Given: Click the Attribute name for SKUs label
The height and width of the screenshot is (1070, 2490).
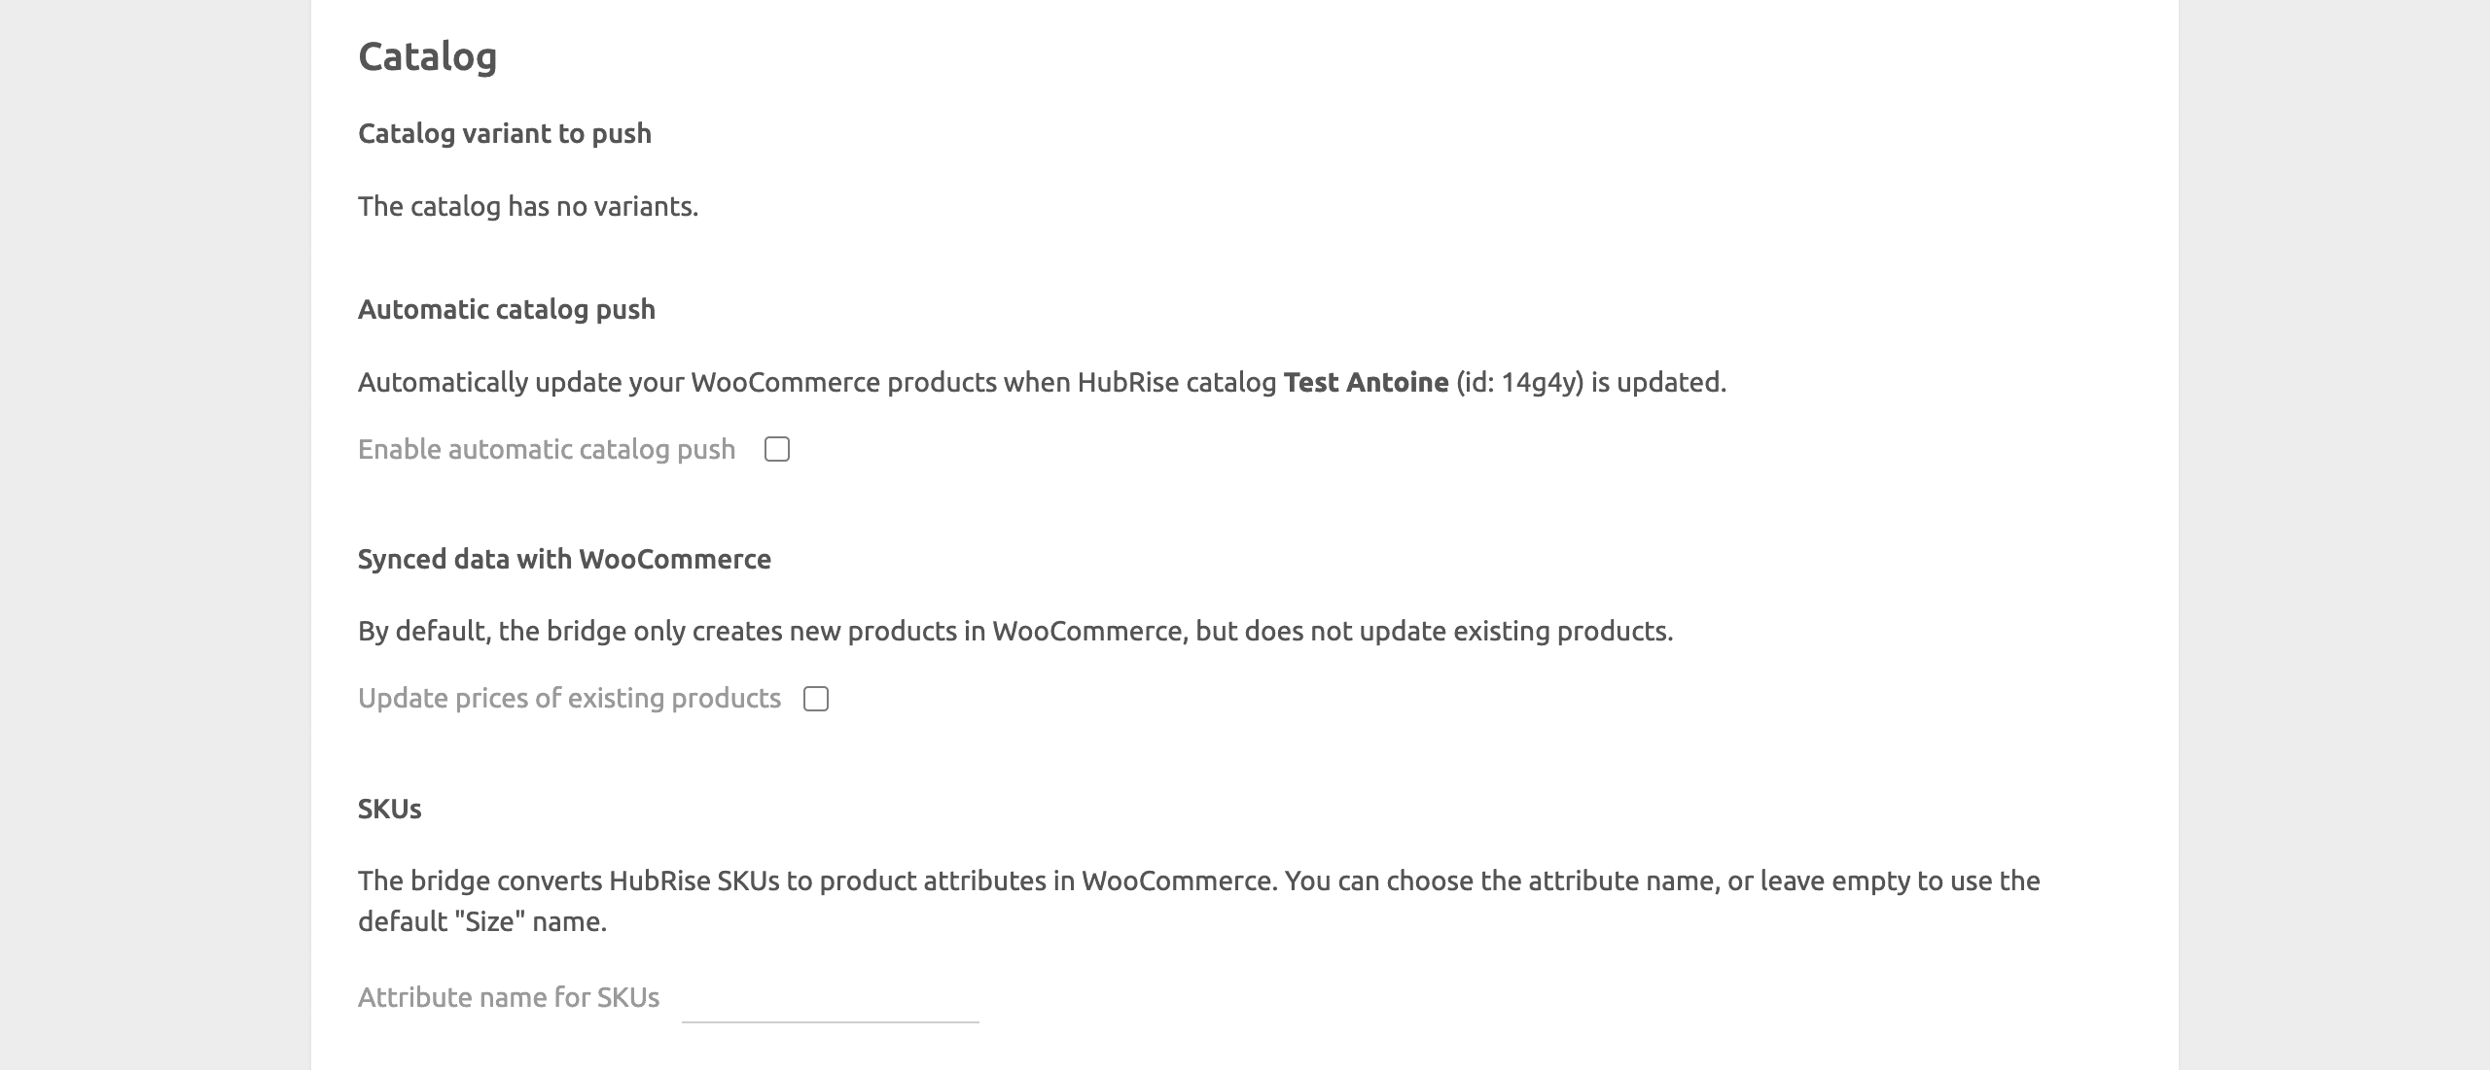Looking at the screenshot, I should (x=511, y=995).
